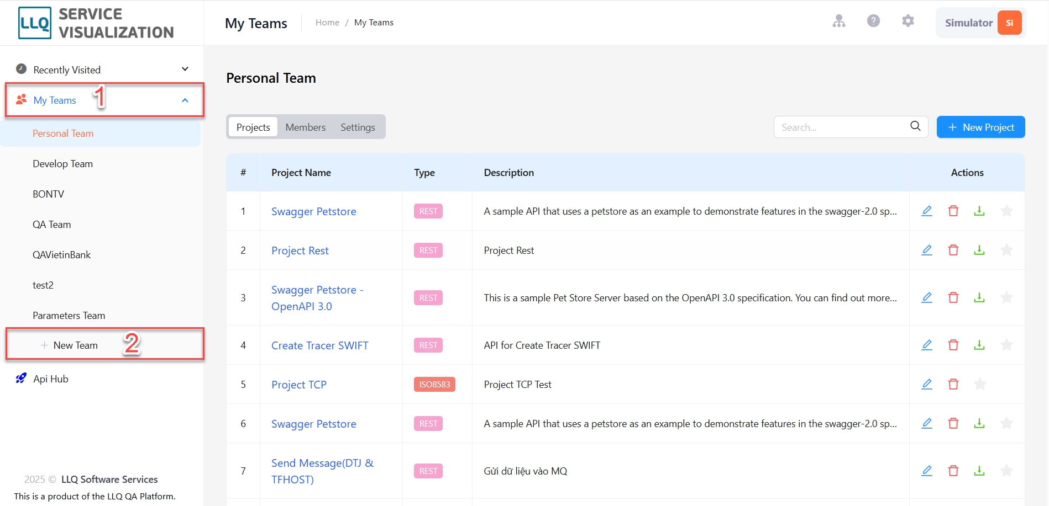Collapse the My Teams section chevron
Image resolution: width=1049 pixels, height=506 pixels.
[x=185, y=100]
